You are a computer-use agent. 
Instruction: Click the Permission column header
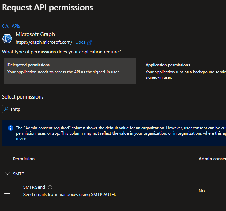click(x=24, y=159)
